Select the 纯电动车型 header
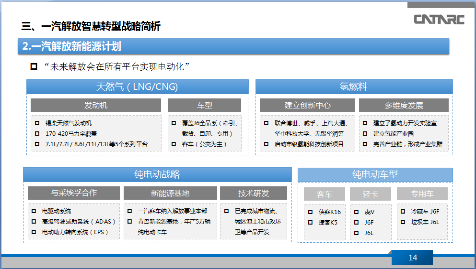Screen dimensions: 476x269 click(375, 174)
